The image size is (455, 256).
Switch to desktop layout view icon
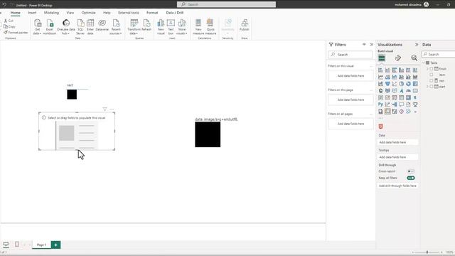[6, 245]
